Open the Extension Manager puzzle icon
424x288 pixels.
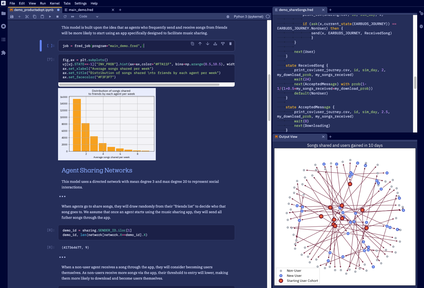(4, 53)
